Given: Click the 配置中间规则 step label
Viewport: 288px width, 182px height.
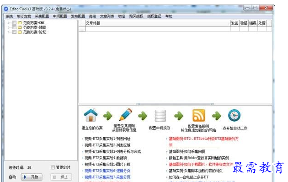Looking at the screenshot, I should (x=160, y=128).
